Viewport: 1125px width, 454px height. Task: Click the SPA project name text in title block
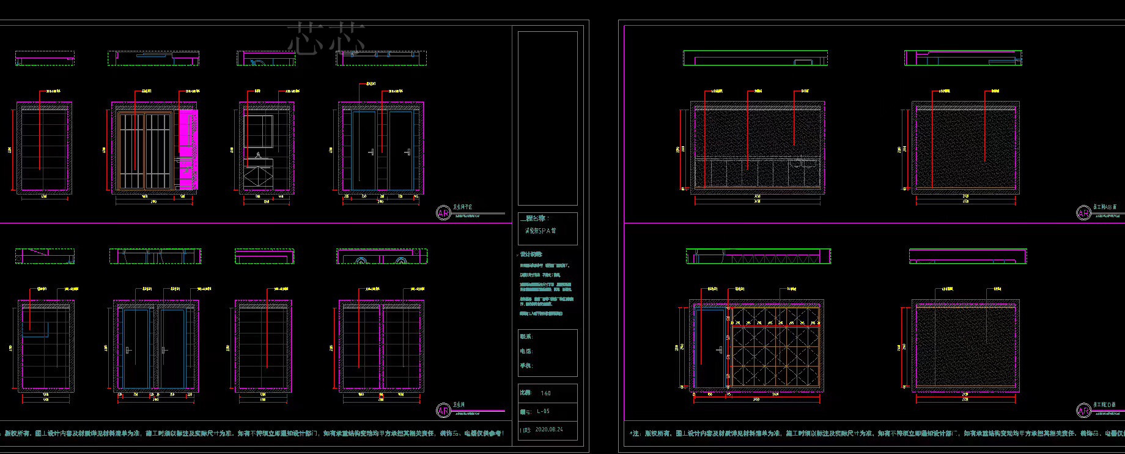pos(540,231)
